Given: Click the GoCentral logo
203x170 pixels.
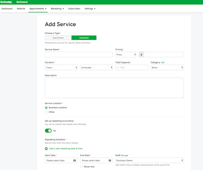Looking at the screenshot, I should pos(22,2).
